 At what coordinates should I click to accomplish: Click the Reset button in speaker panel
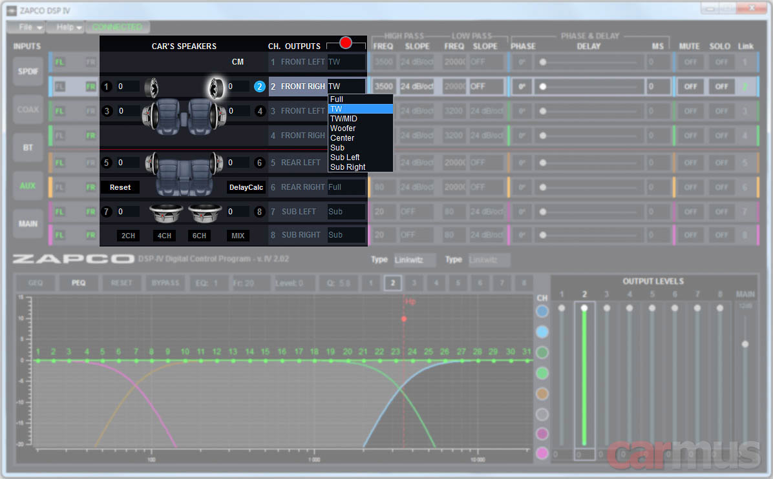(x=120, y=187)
